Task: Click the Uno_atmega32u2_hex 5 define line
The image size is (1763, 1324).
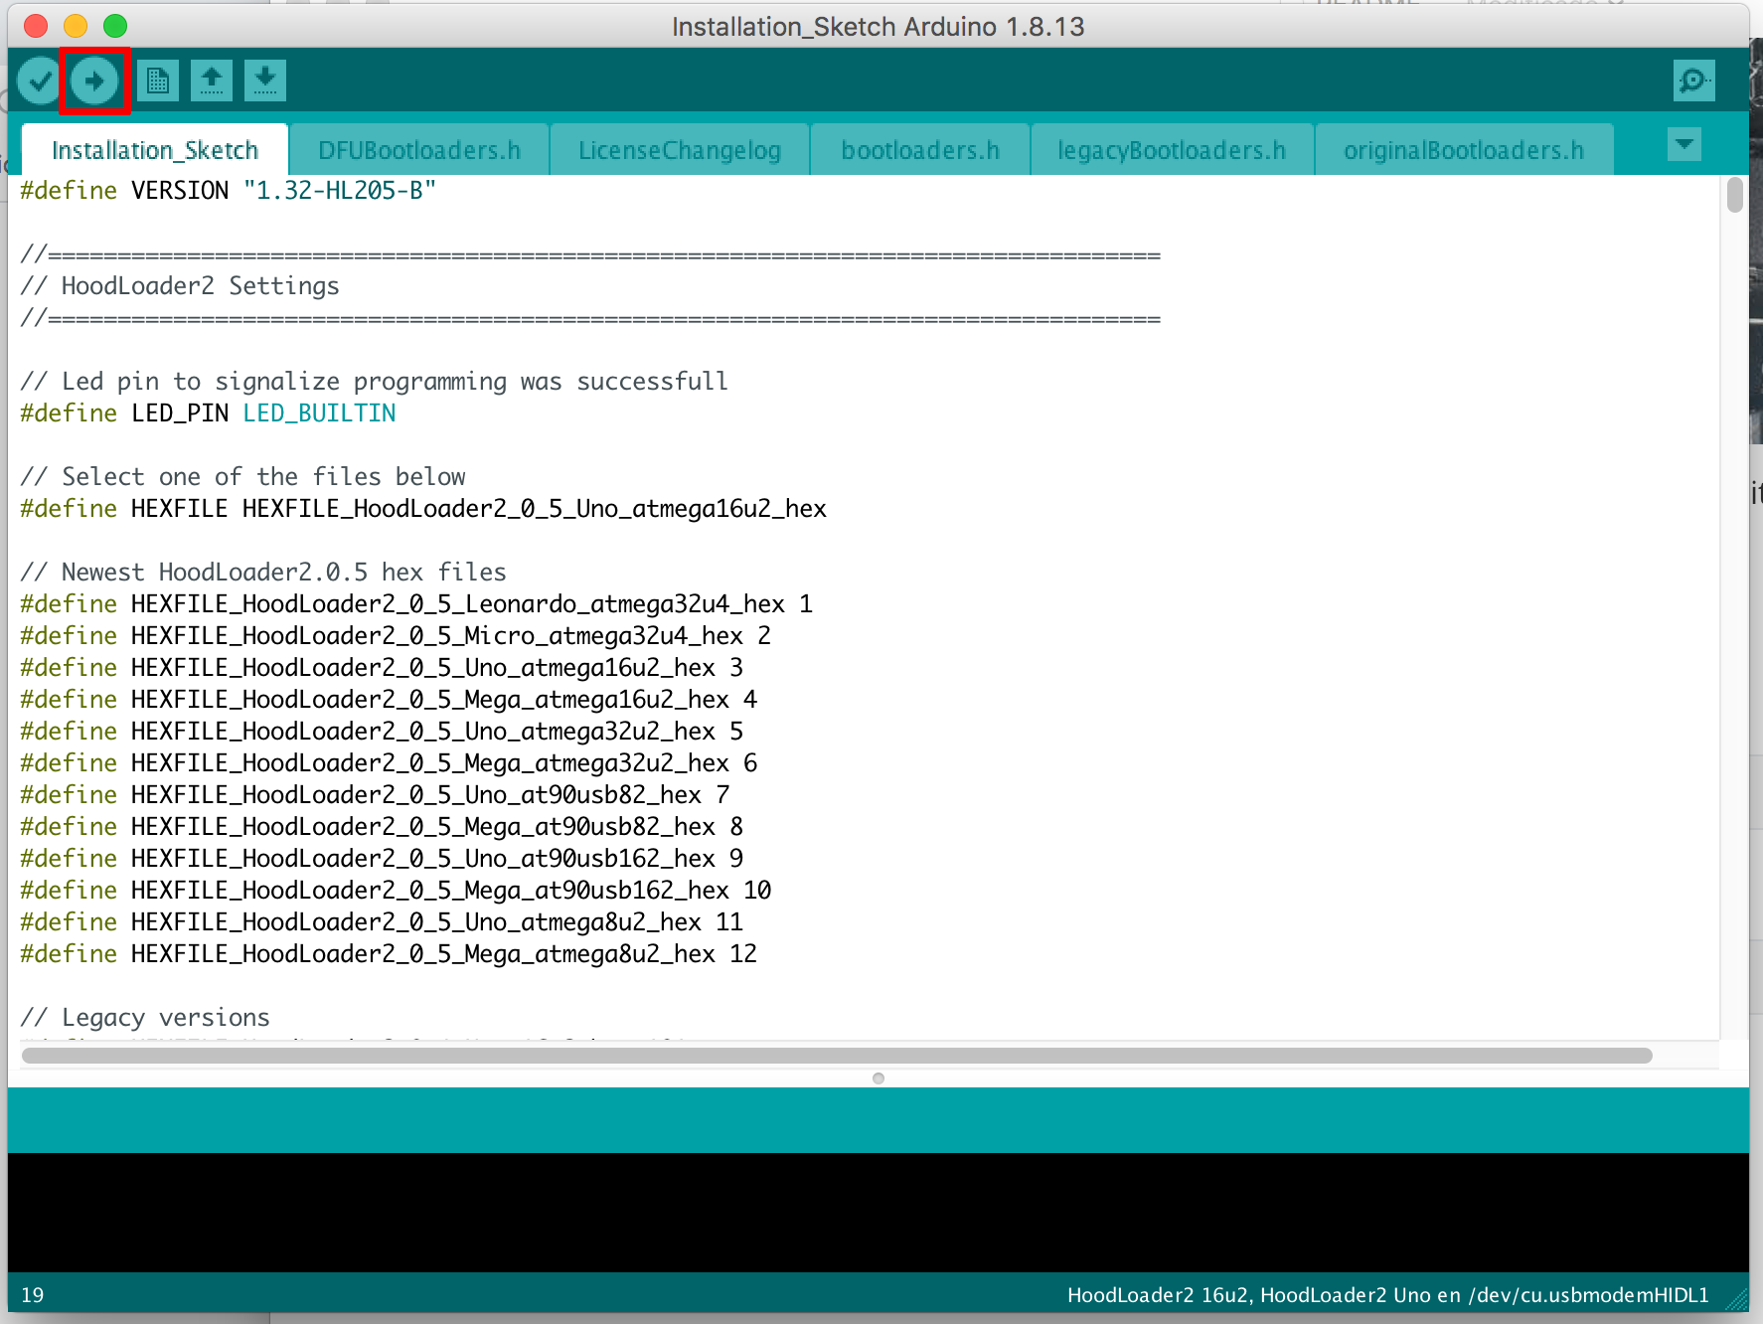Action: 382,731
